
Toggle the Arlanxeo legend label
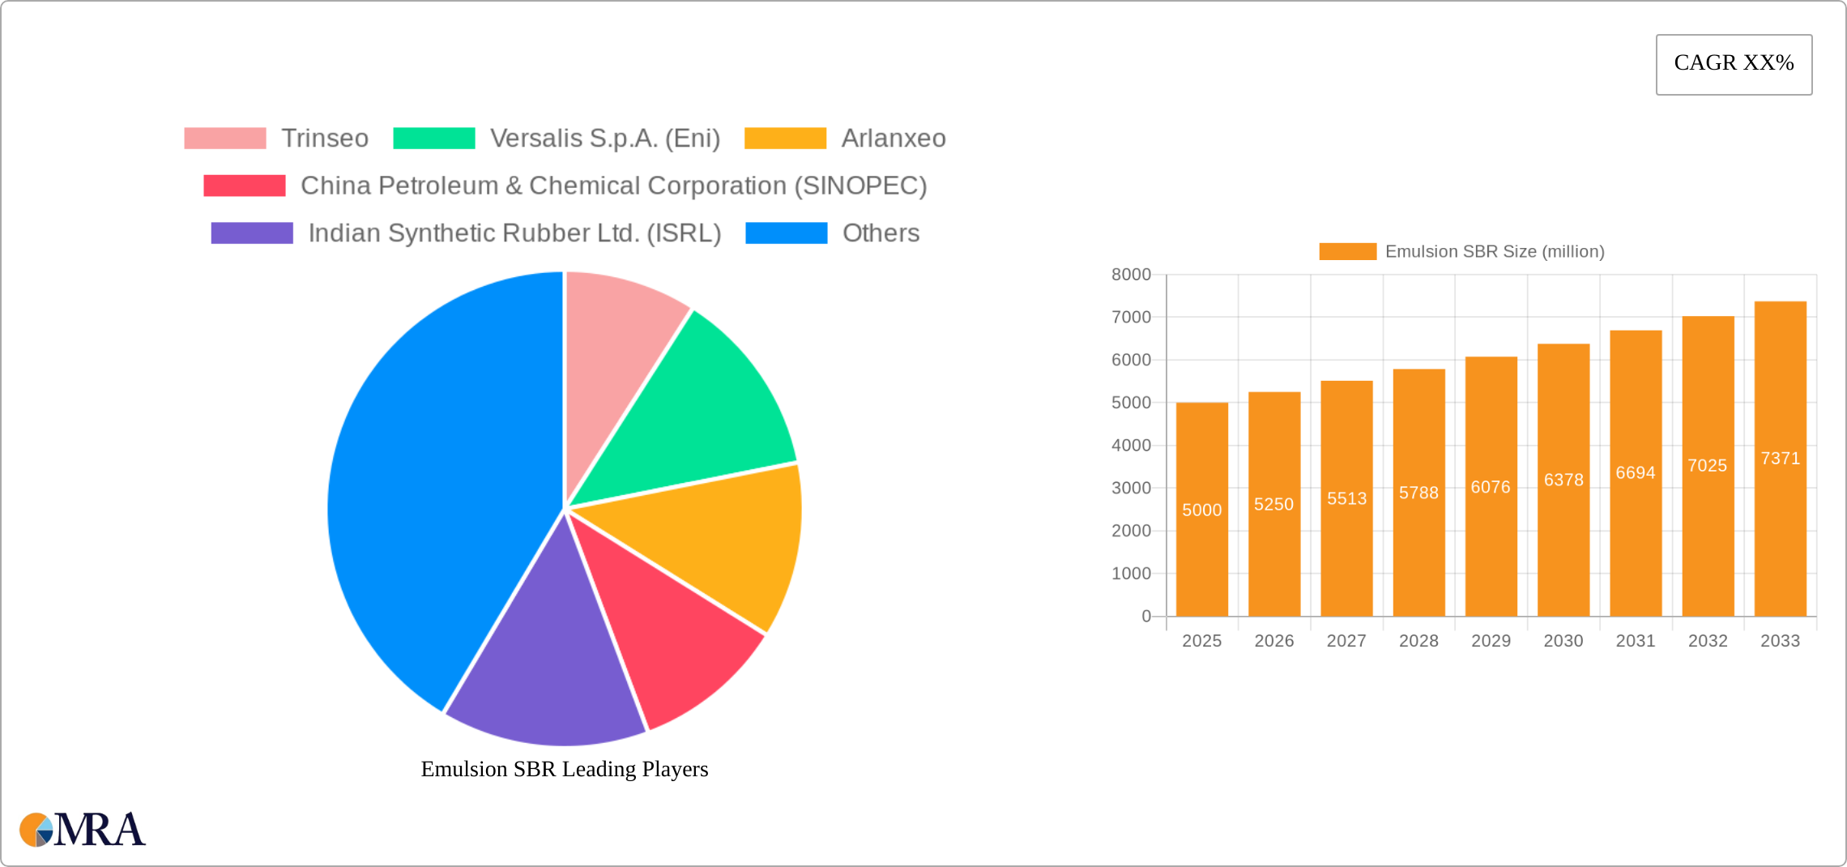(x=894, y=139)
